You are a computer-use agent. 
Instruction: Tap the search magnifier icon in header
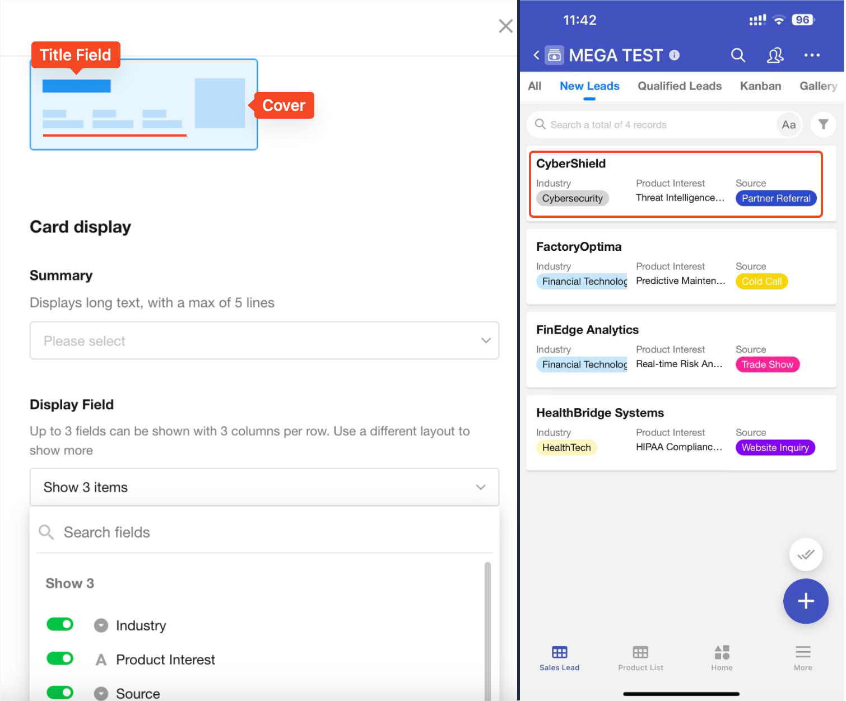[738, 55]
